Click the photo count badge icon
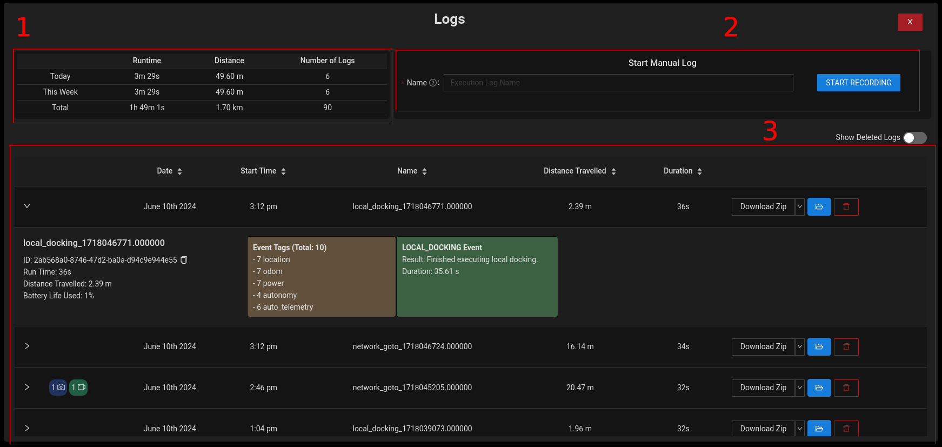 (58, 388)
